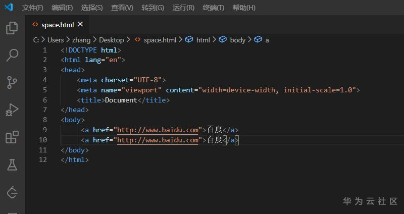Viewport: 404px width, 214px height.
Task: Expand the html breadcrumb symbol
Action: pos(203,39)
